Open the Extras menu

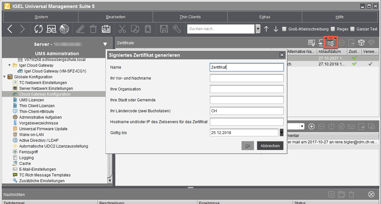(265, 17)
